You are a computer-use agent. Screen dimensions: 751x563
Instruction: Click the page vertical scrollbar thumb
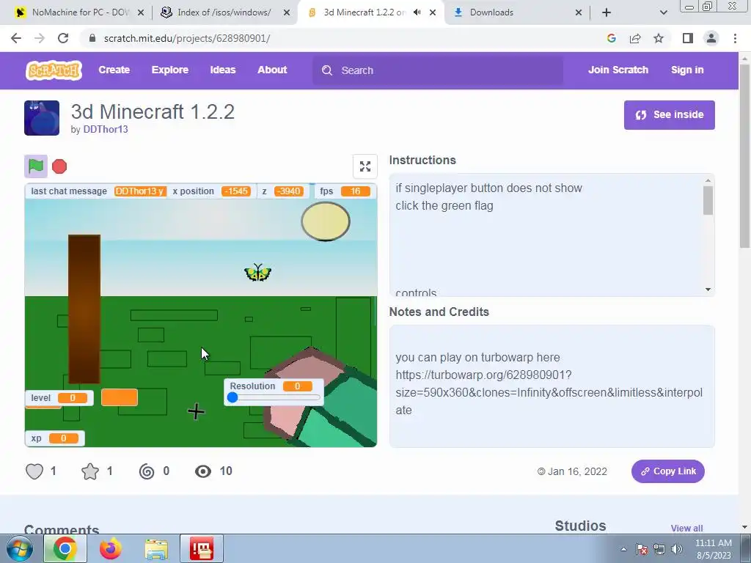[744, 155]
